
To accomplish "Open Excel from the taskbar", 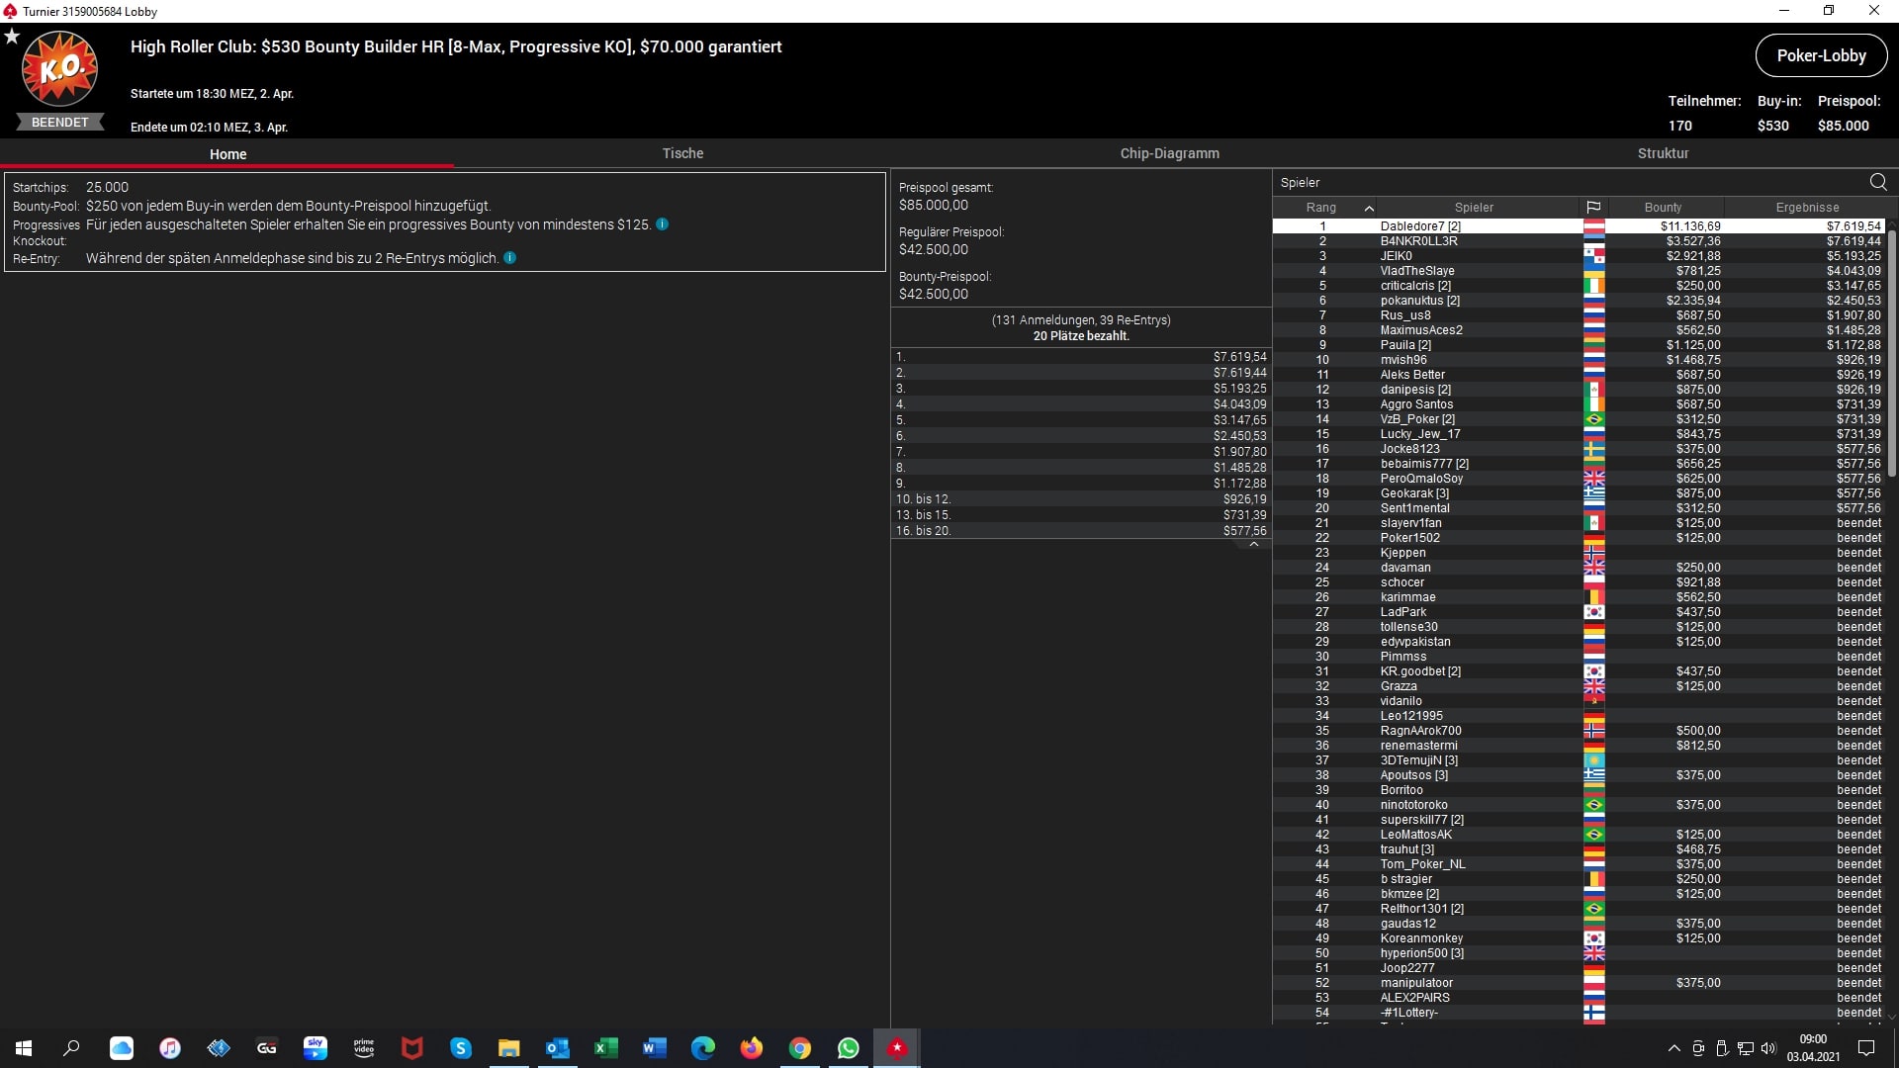I will tap(605, 1048).
